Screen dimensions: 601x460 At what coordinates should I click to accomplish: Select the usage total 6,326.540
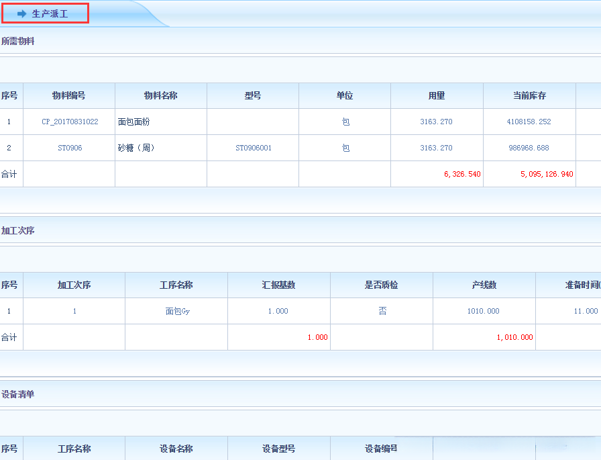[x=462, y=174]
